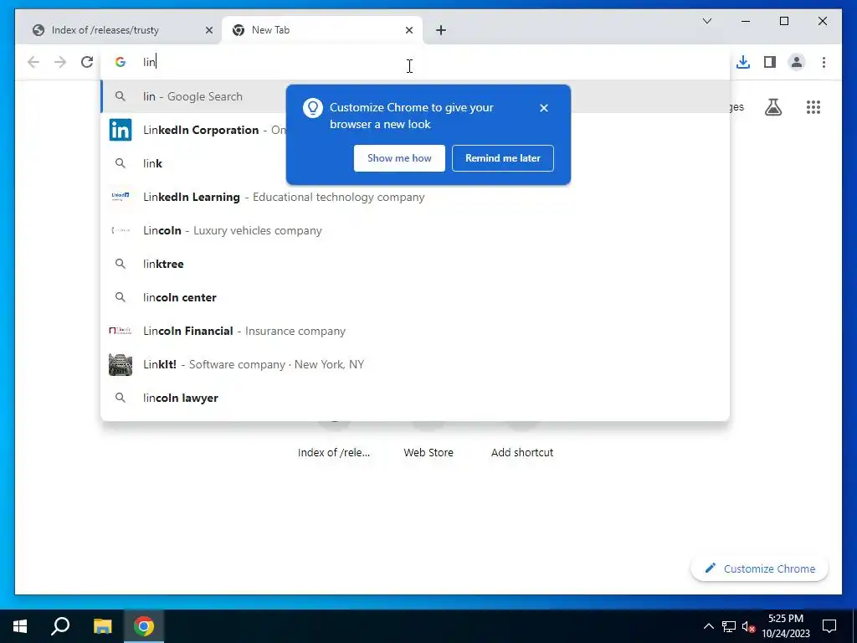
Task: Click the magnifier icon beside 'linktree'
Action: (121, 264)
